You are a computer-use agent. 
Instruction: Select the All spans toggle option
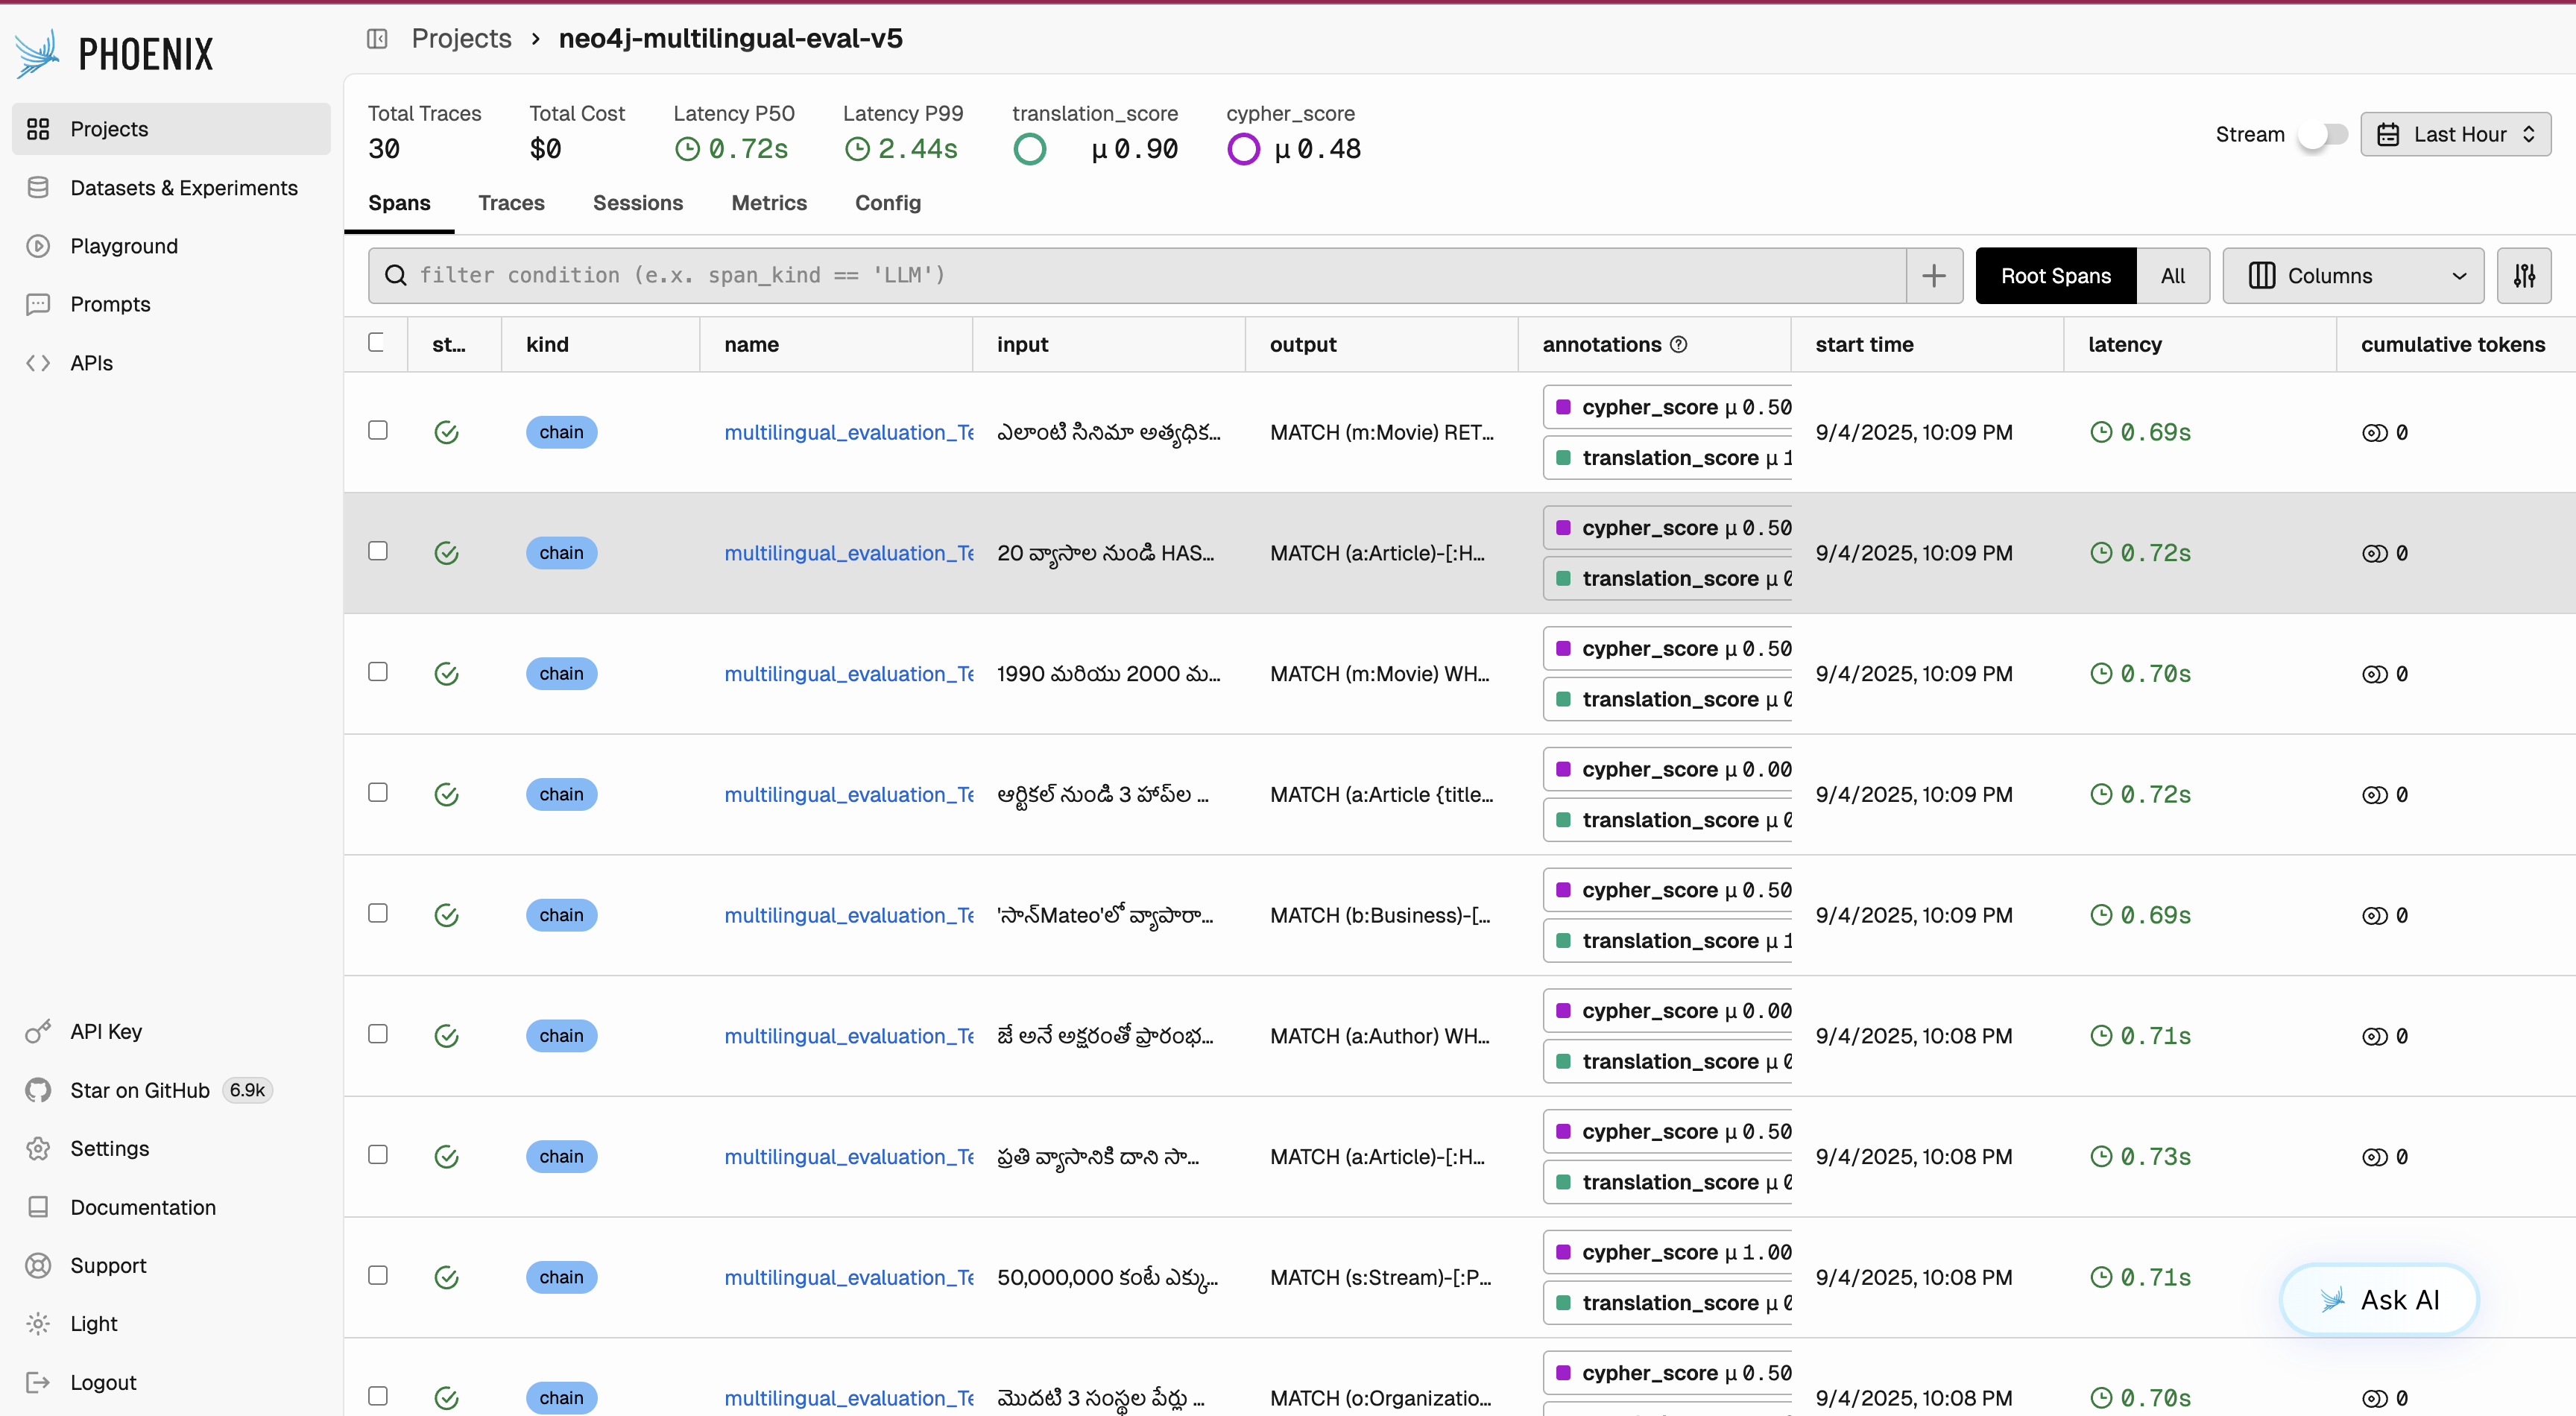[2172, 276]
